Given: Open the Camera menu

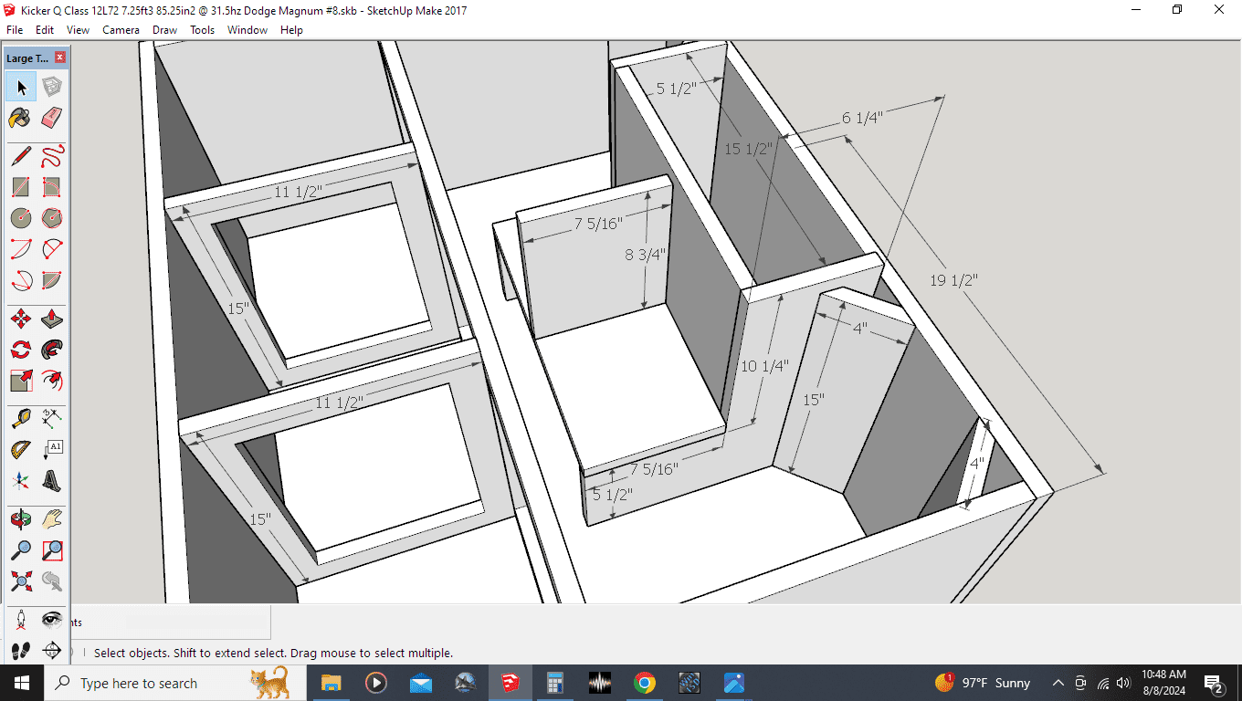Looking at the screenshot, I should [x=121, y=30].
